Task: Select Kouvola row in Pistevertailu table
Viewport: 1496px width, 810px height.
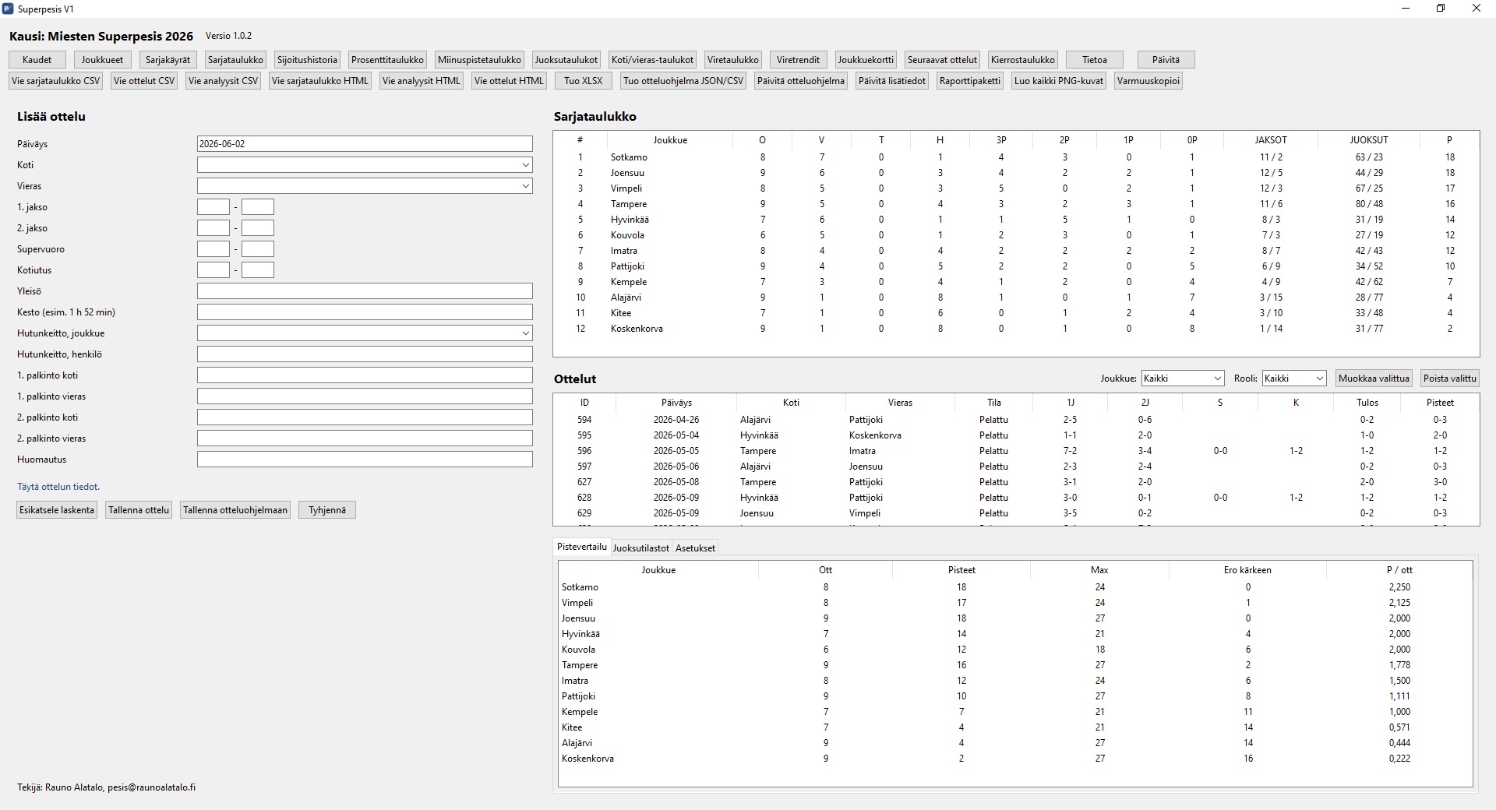Action: tap(1015, 650)
